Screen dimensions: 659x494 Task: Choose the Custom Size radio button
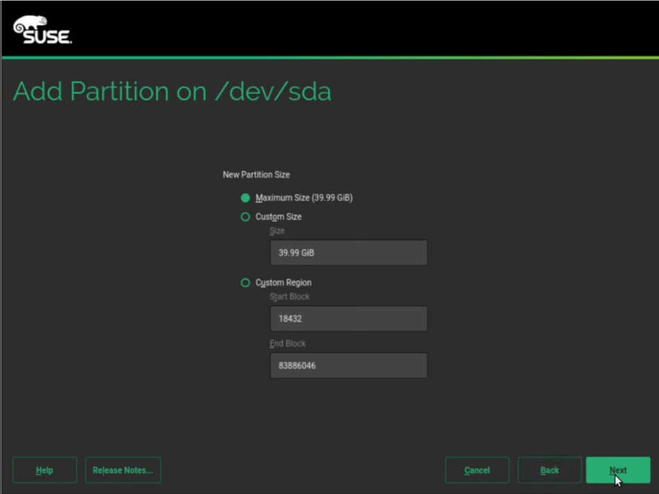pos(245,216)
